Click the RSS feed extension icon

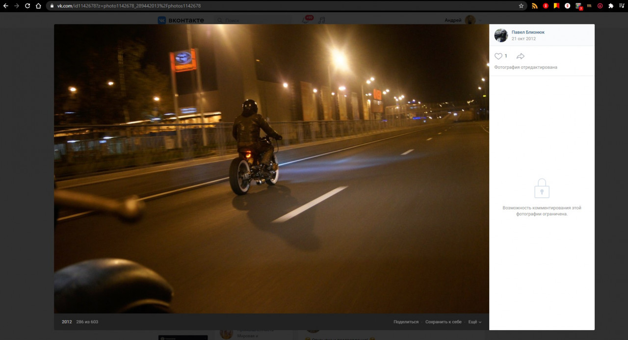pos(535,6)
